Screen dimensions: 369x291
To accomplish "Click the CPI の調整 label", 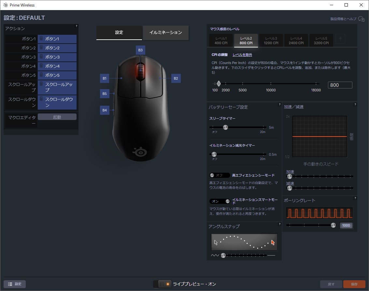I will point(220,55).
